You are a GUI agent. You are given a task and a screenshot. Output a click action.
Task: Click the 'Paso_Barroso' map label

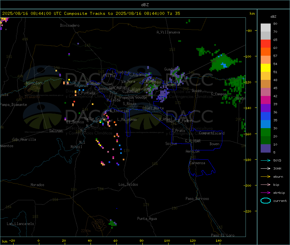[x=197, y=199]
